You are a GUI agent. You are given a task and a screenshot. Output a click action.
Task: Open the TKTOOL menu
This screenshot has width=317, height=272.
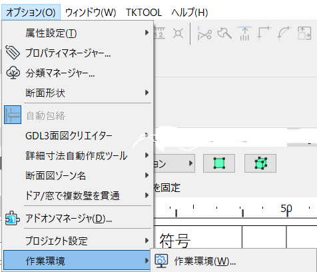click(144, 13)
